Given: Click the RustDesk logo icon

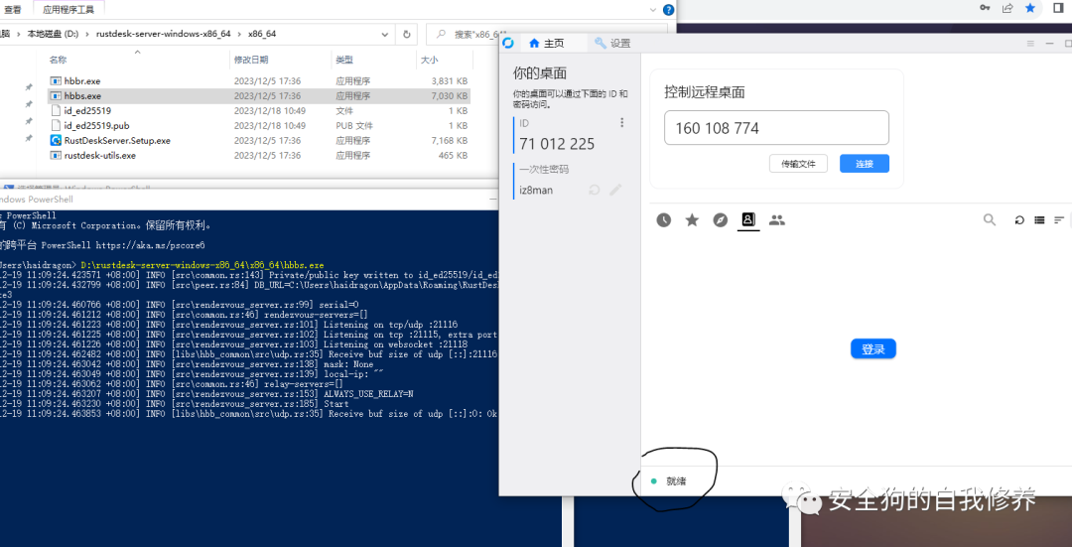Looking at the screenshot, I should point(508,43).
